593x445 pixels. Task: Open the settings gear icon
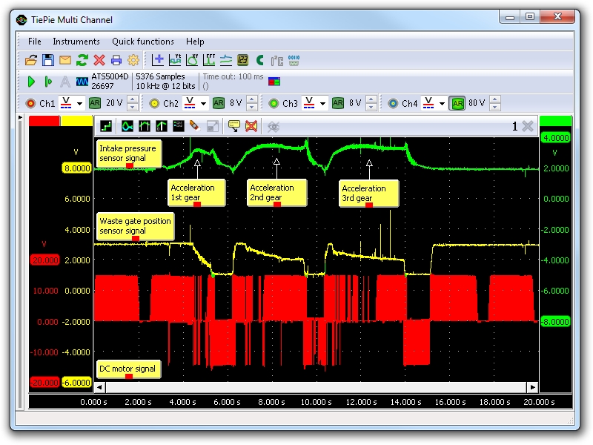tap(133, 60)
